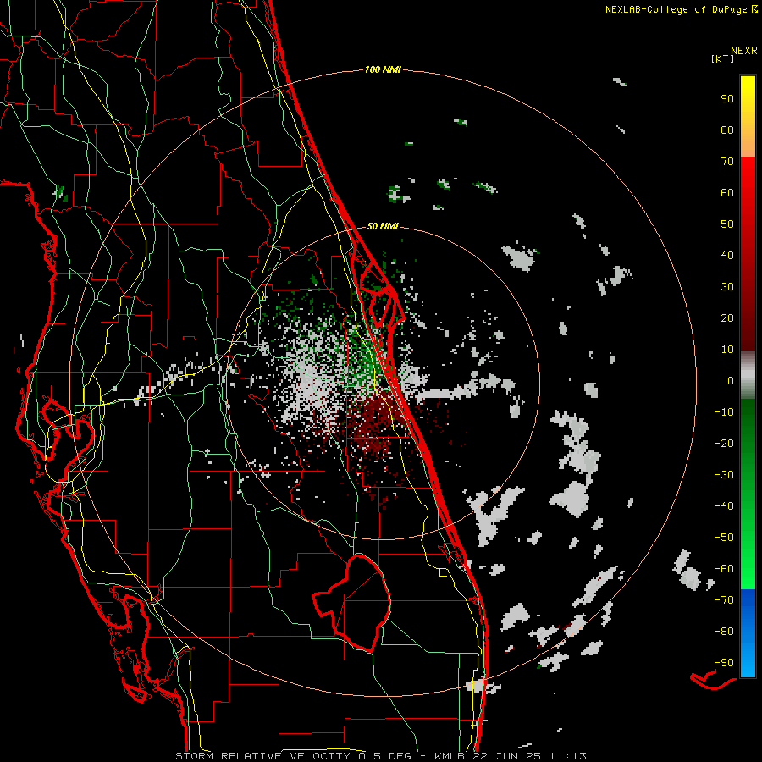This screenshot has height=762, width=762.
Task: Pick the positive 40 scale value
Action: tap(727, 256)
